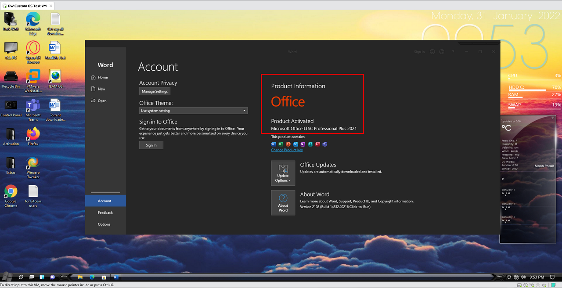
Task: Click the PowerPoint icon under 'This product contains'
Action: [288, 144]
